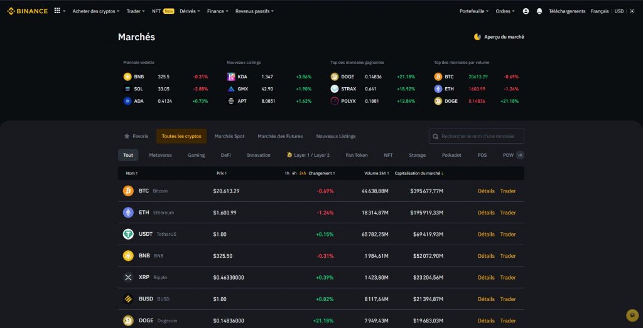Expand the Portefeuille dropdown
This screenshot has width=643, height=328.
(x=474, y=11)
